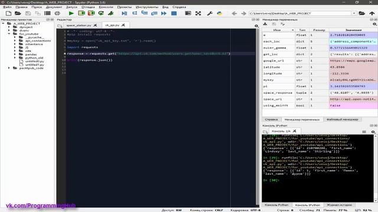Image resolution: width=378 pixels, height=212 pixels.
Task: Sort variables by the Тип column header
Action: pyautogui.click(x=302, y=30)
